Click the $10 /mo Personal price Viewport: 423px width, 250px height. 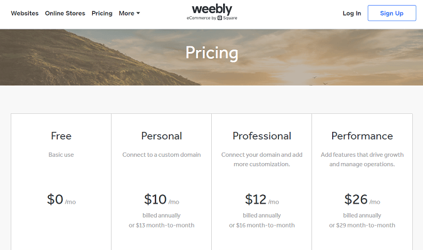[x=161, y=200]
